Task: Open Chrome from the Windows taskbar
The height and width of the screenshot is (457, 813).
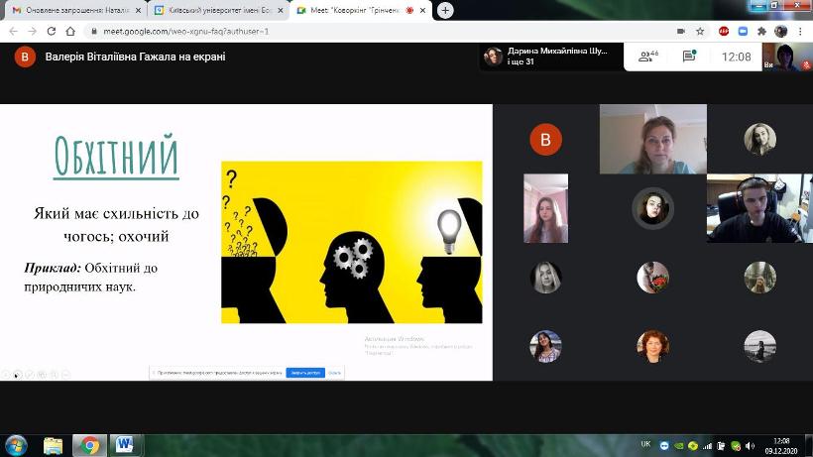Action: click(90, 444)
